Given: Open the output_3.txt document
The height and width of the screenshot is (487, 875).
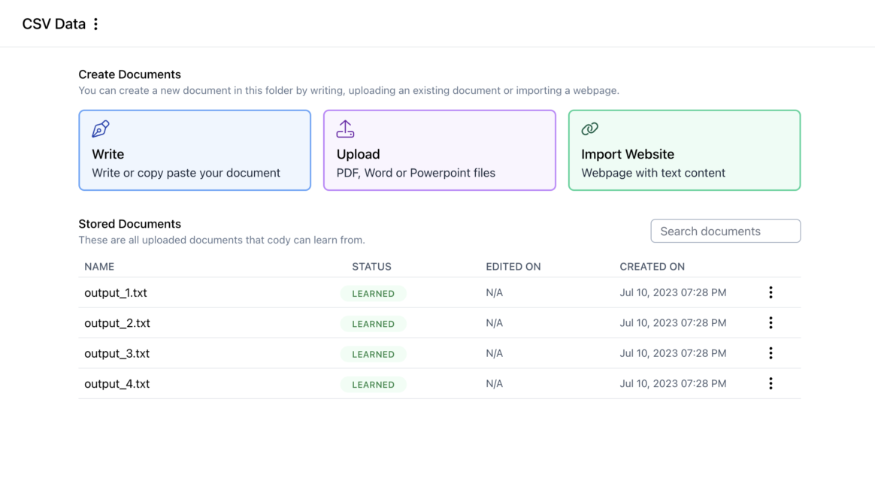Looking at the screenshot, I should pyautogui.click(x=117, y=353).
